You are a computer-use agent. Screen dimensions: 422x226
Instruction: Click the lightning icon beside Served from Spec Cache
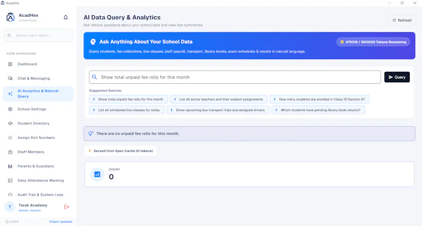[x=90, y=151]
